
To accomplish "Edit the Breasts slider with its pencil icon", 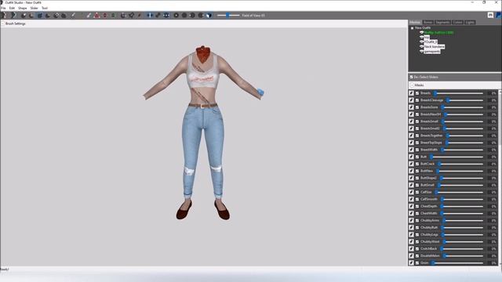I will 411,93.
